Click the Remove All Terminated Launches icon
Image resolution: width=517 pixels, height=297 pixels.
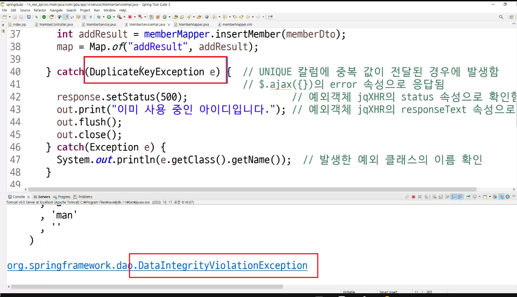(426, 197)
